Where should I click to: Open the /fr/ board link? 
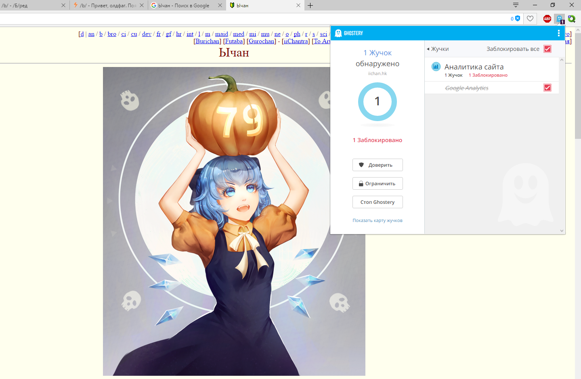(159, 34)
